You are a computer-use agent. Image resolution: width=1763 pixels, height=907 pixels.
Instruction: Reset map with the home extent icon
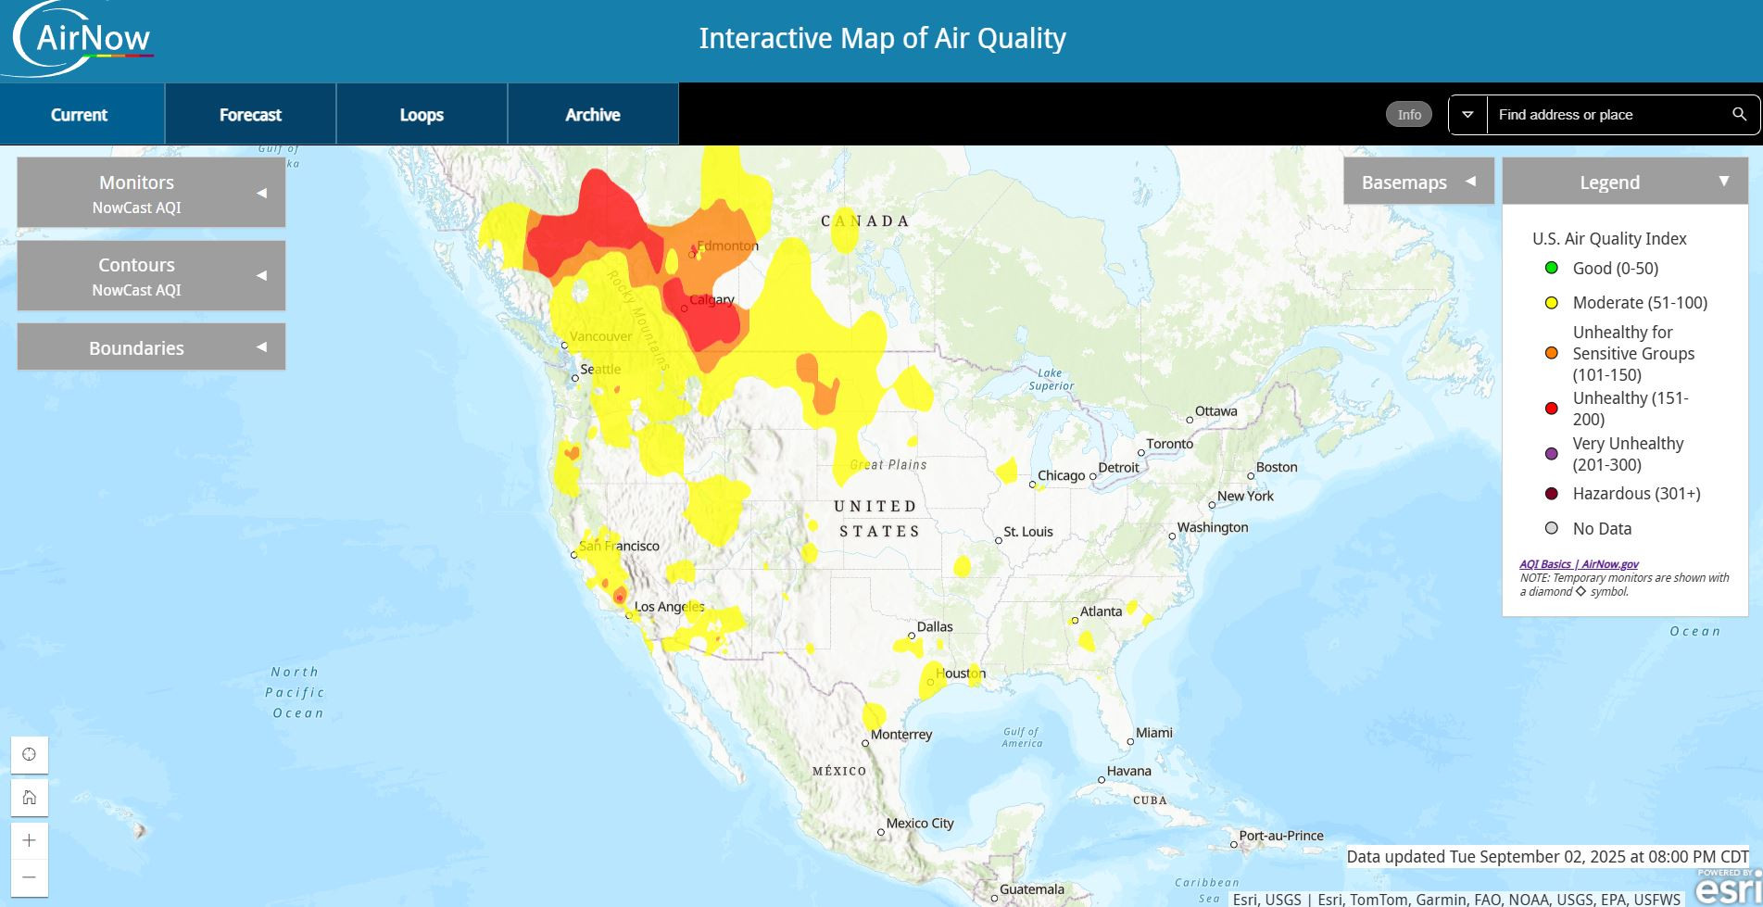click(x=29, y=797)
